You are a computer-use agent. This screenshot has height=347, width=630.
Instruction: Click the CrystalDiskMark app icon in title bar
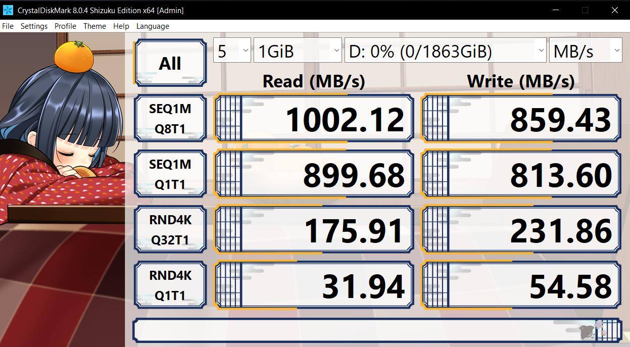point(8,10)
